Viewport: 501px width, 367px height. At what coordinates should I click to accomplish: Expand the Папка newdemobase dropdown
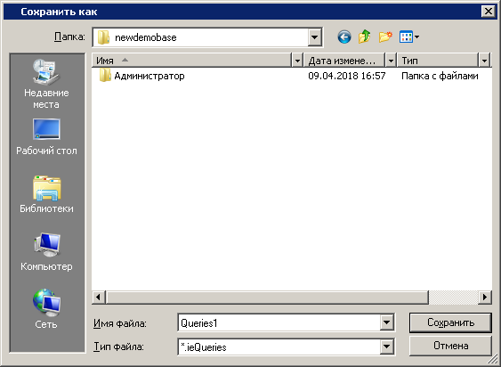(315, 37)
